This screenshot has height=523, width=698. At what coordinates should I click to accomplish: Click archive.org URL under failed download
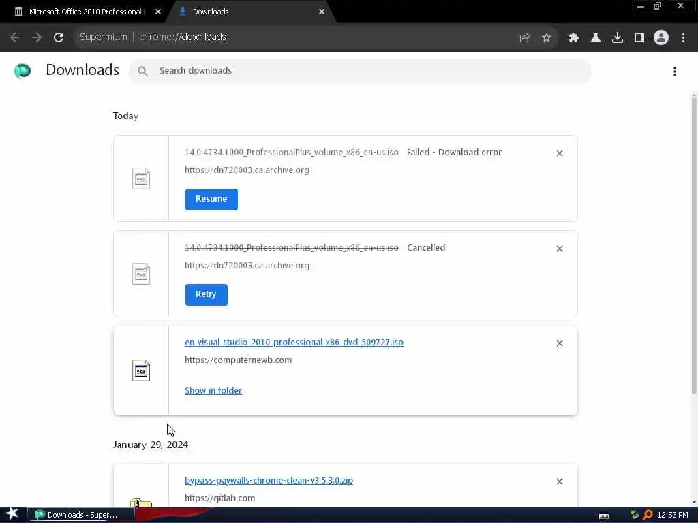pos(247,170)
